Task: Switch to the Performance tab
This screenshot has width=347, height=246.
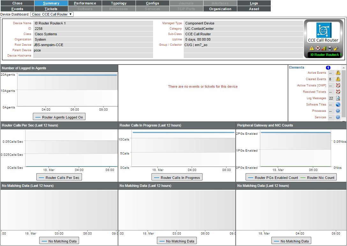Action: click(85, 3)
